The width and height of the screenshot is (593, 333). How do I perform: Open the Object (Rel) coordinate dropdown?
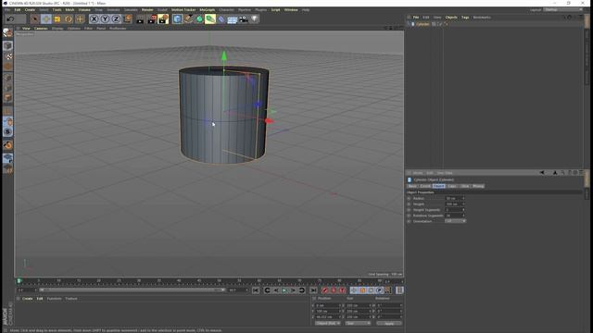327,324
